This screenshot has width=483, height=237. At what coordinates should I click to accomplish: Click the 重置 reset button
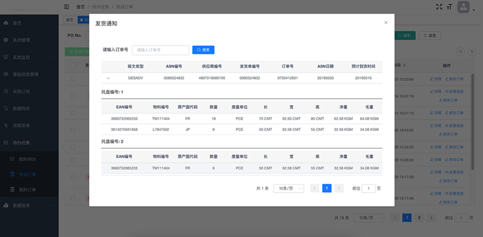pos(430,35)
